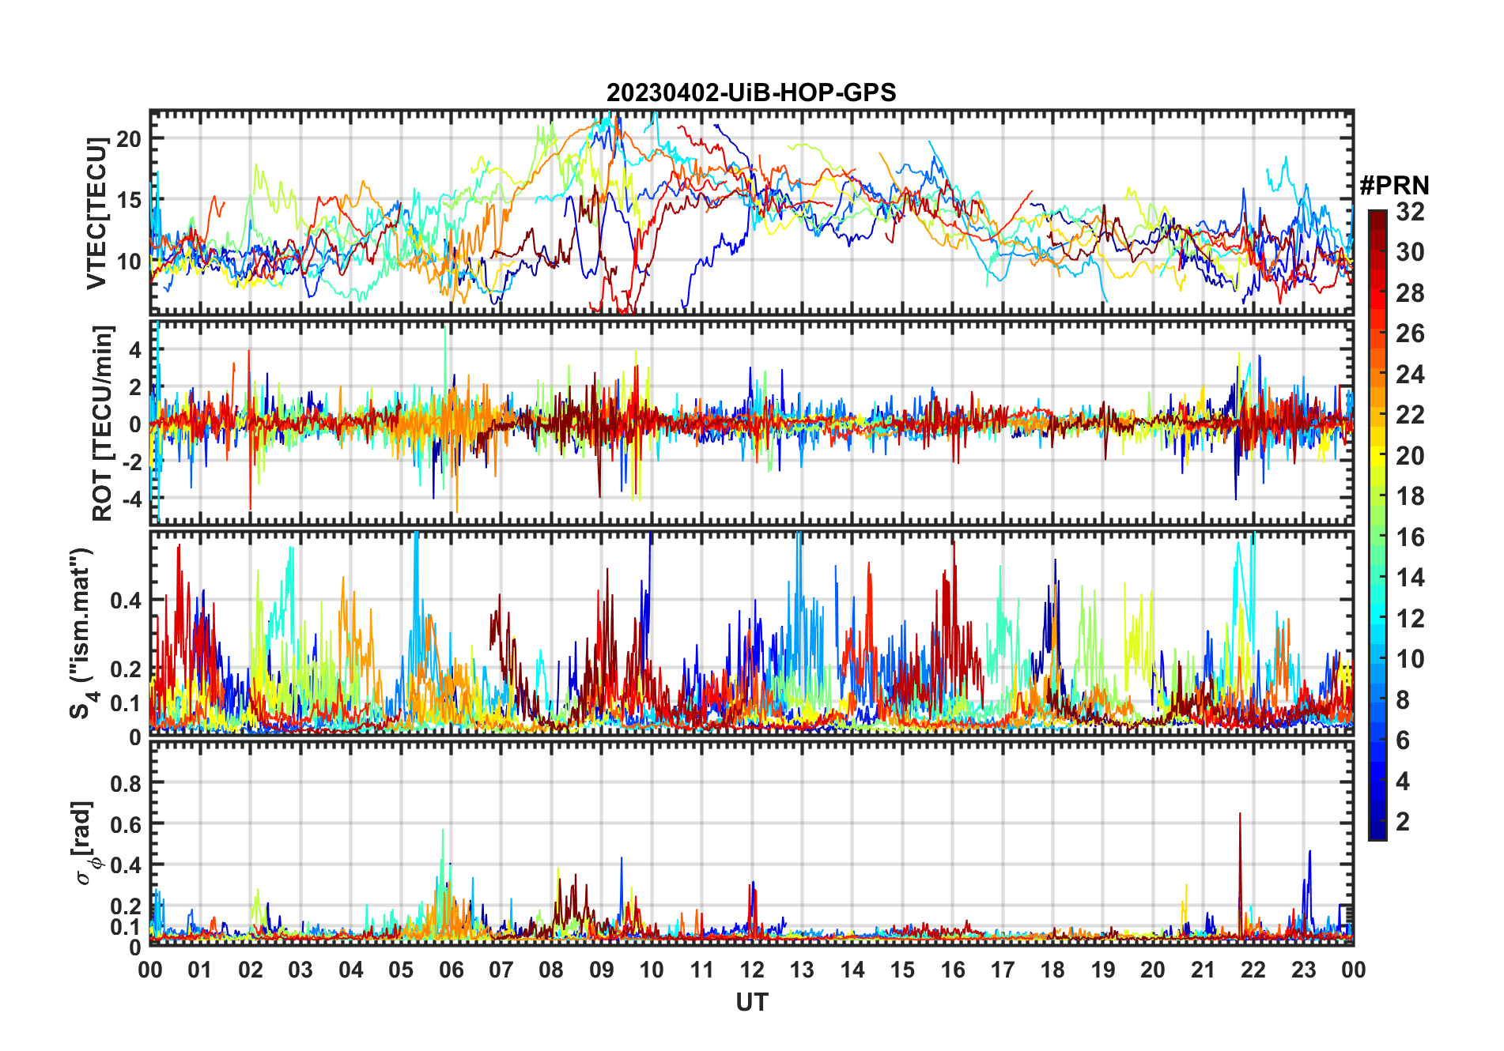Click colorbar tick label 32
Screen dimensions: 1504x1051
1410,212
